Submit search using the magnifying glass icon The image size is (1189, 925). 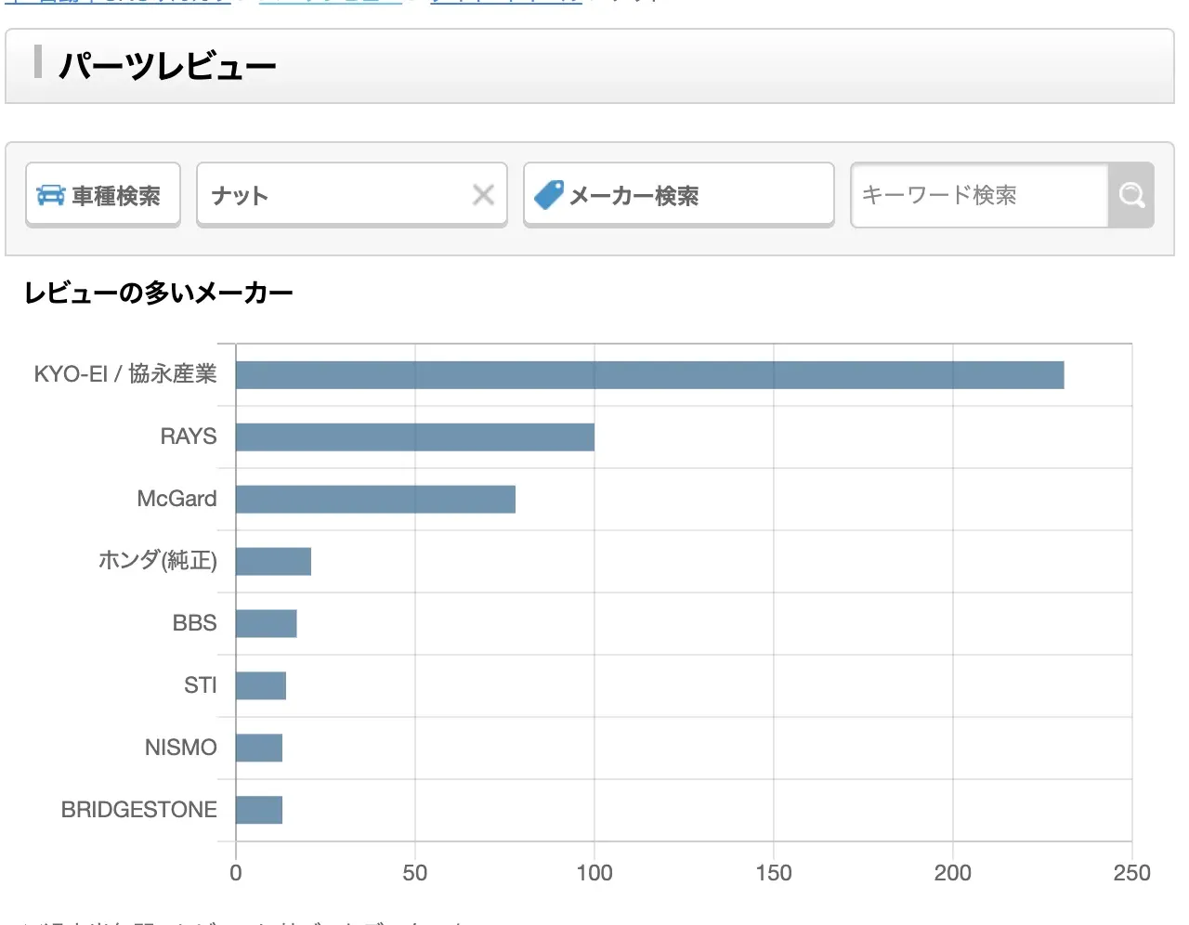pos(1131,195)
